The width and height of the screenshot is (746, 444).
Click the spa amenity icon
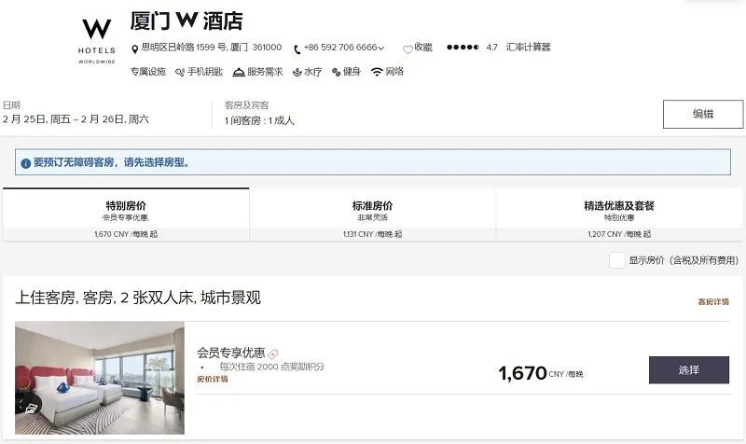[297, 73]
